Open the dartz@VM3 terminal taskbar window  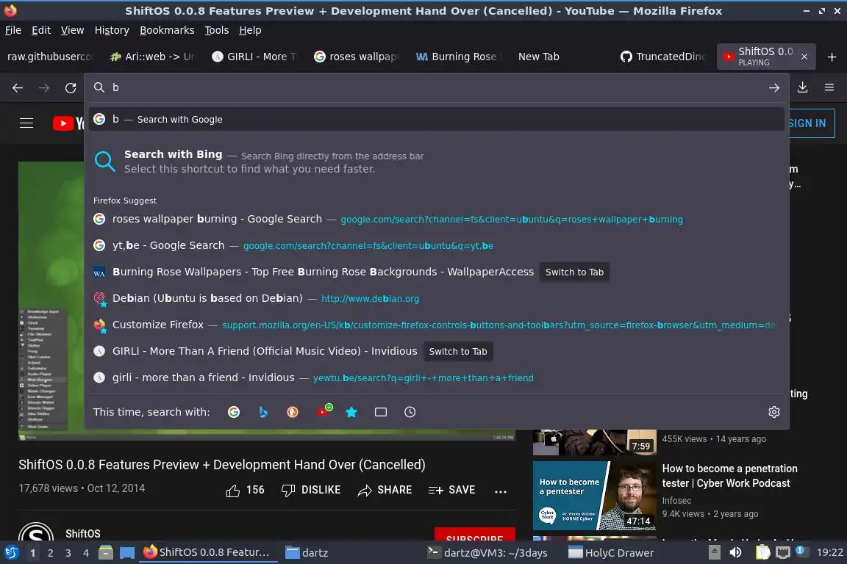pyautogui.click(x=487, y=553)
